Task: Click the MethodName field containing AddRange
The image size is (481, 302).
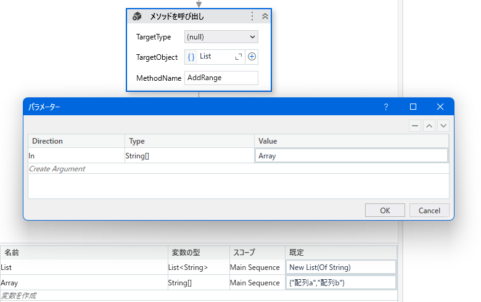Action: coord(221,78)
